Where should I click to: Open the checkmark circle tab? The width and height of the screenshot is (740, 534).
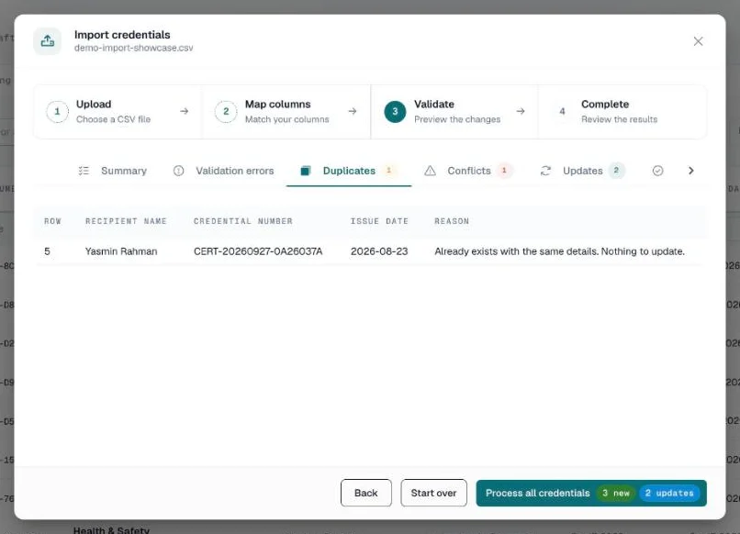pyautogui.click(x=658, y=171)
